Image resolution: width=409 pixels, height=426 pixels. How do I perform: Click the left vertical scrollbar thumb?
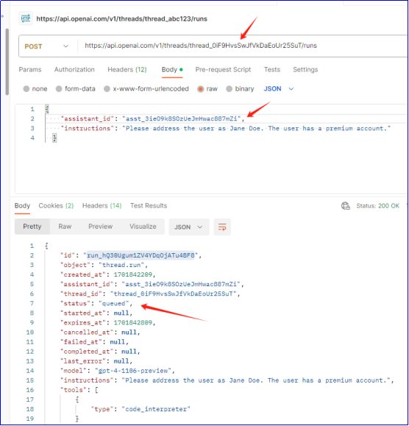coord(7,62)
